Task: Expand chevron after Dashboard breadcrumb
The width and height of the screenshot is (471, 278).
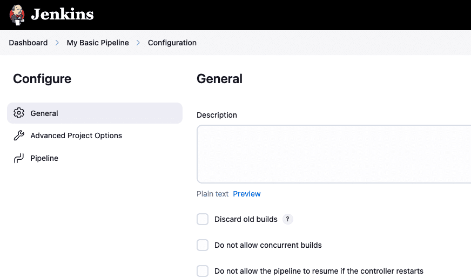Action: pyautogui.click(x=57, y=43)
